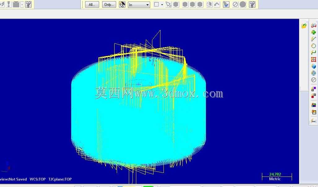
Task: Click the greyed standard selection arrow icon
Action: click(168, 4)
